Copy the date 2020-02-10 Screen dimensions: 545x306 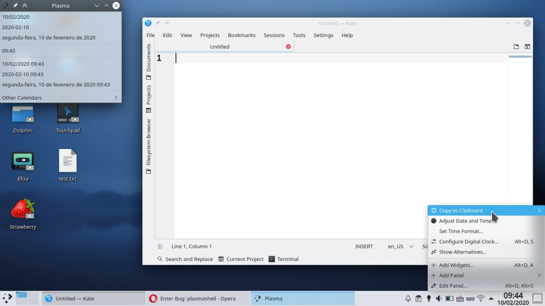(x=61, y=27)
